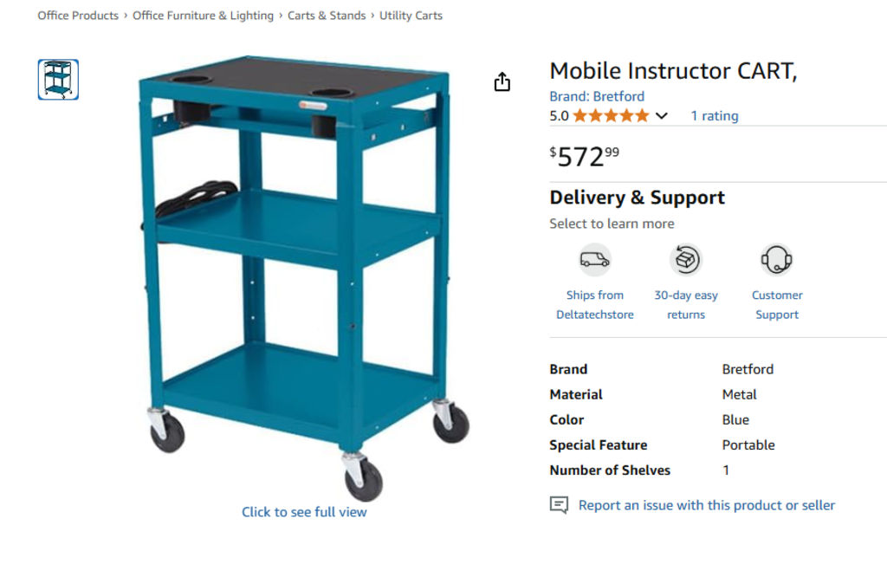Click 'Click to see full view' link
The height and width of the screenshot is (571, 887).
pos(304,512)
